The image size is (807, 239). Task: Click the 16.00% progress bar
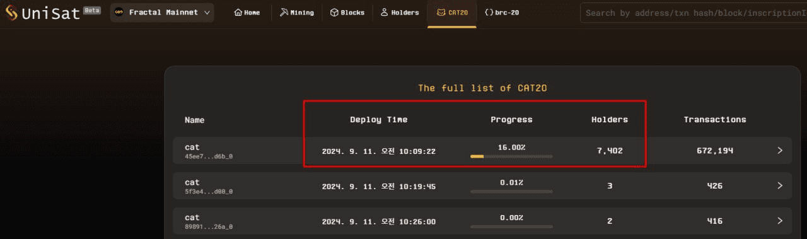(x=511, y=156)
